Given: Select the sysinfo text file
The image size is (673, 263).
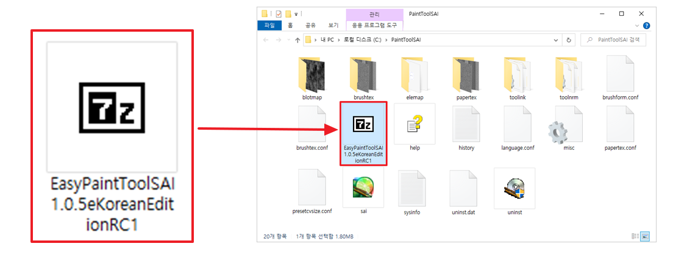Looking at the screenshot, I should (412, 192).
